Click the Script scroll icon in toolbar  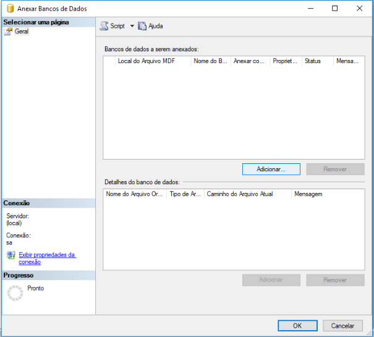104,26
